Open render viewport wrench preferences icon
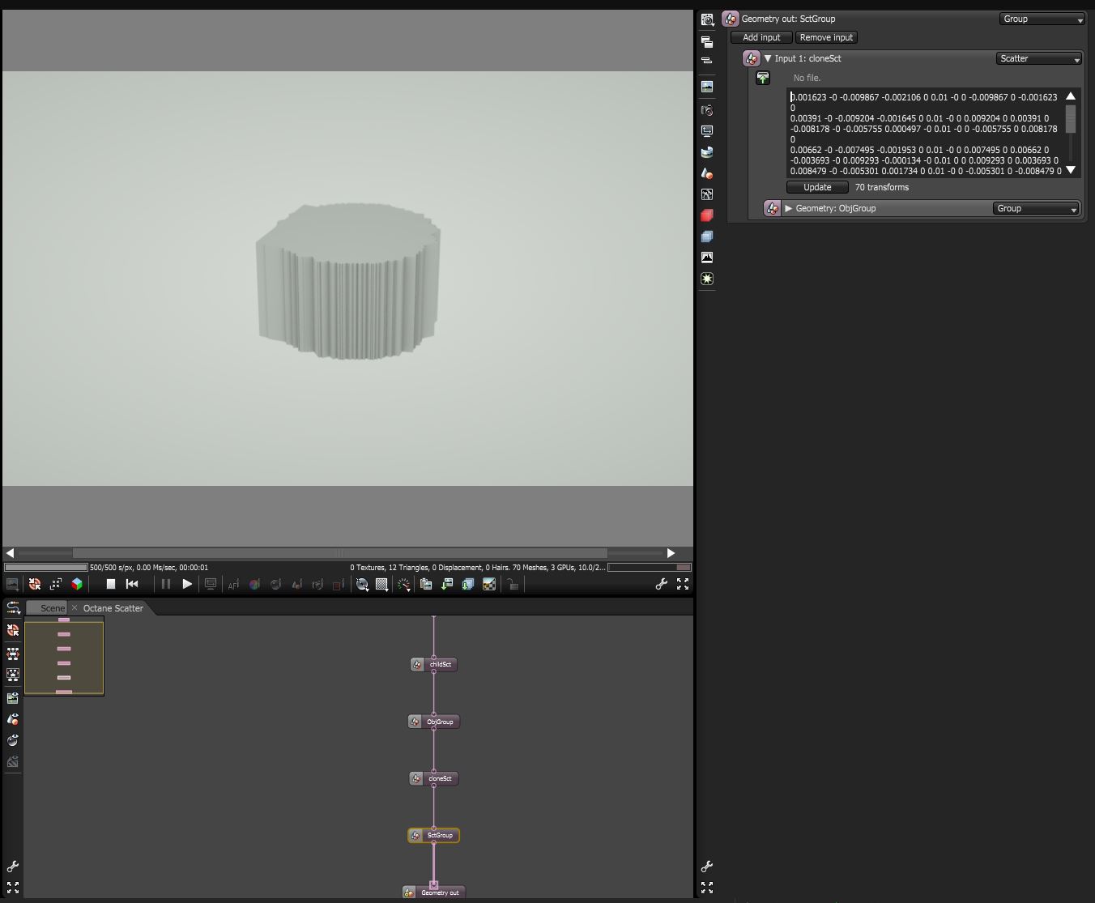 [661, 584]
